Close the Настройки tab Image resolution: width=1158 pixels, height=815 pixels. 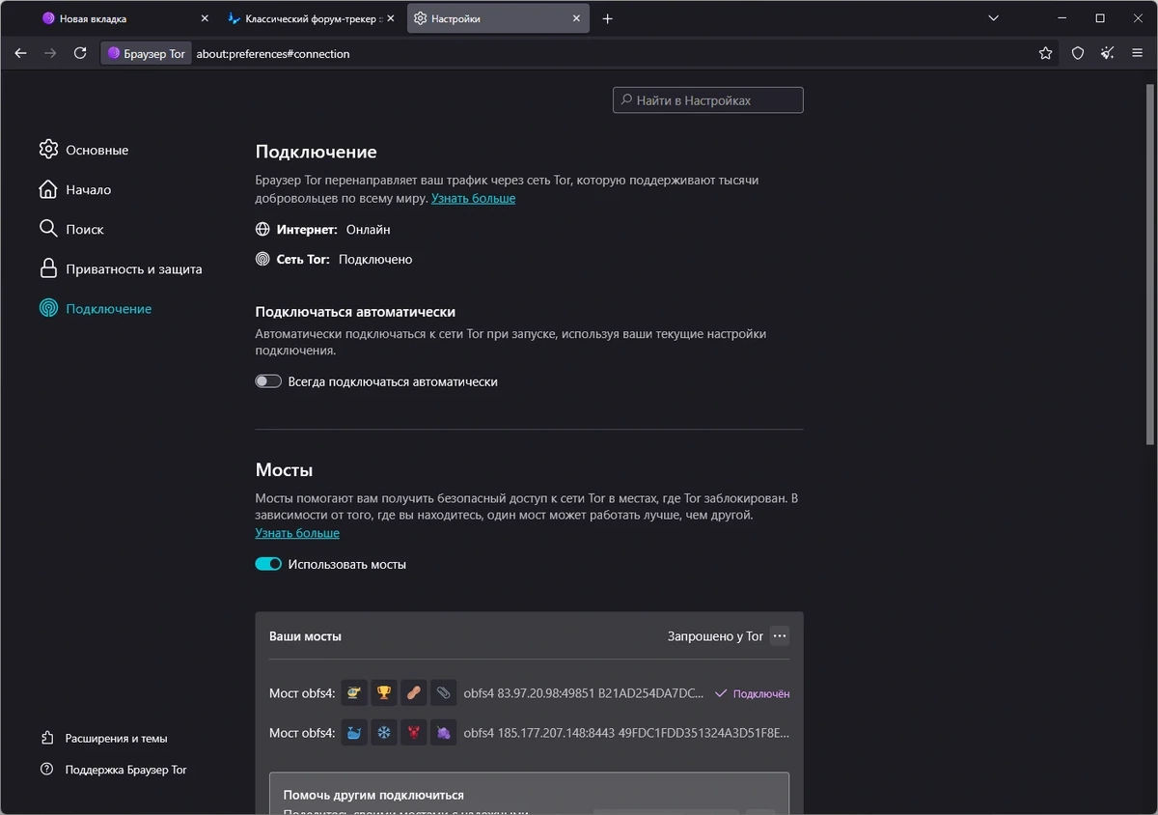(576, 18)
